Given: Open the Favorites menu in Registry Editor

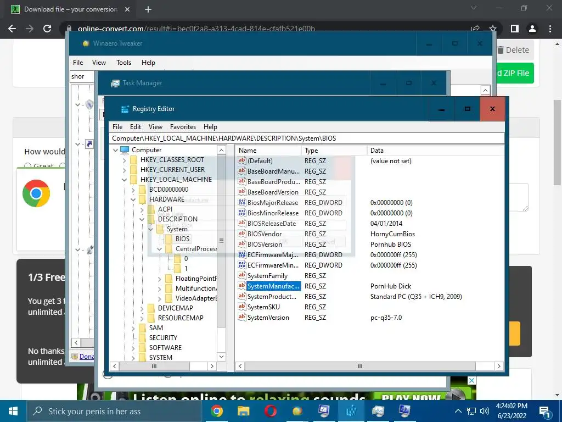Looking at the screenshot, I should tap(183, 127).
